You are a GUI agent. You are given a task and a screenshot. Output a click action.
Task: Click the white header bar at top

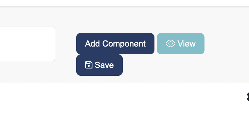point(124,3)
